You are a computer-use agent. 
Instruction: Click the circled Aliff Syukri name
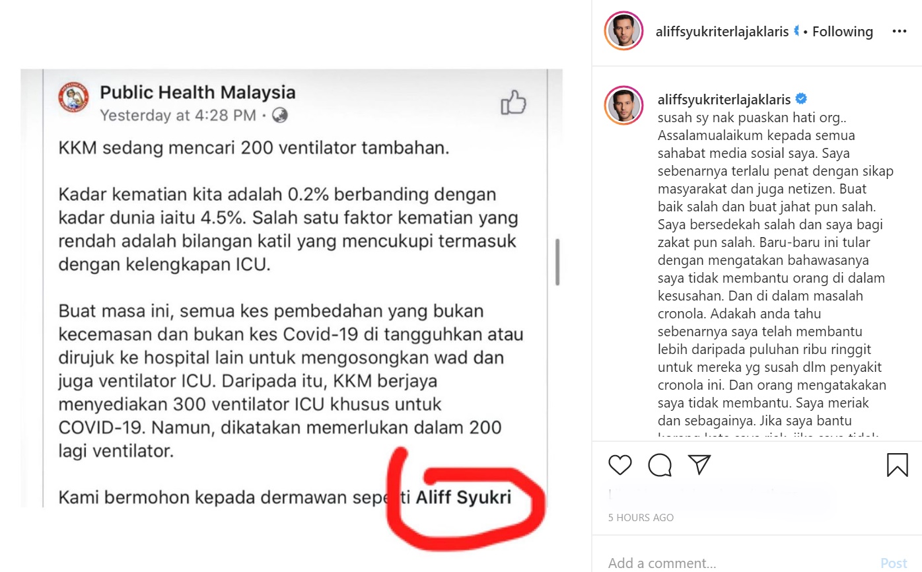click(x=464, y=497)
